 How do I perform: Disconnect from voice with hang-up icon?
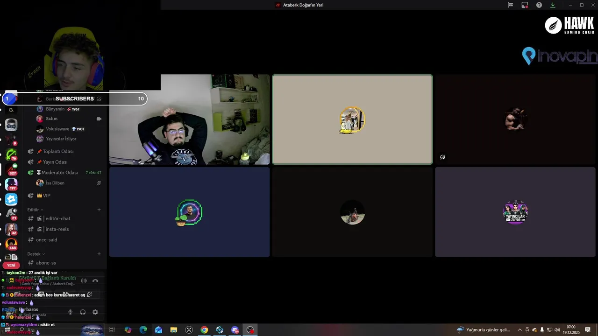coord(95,280)
